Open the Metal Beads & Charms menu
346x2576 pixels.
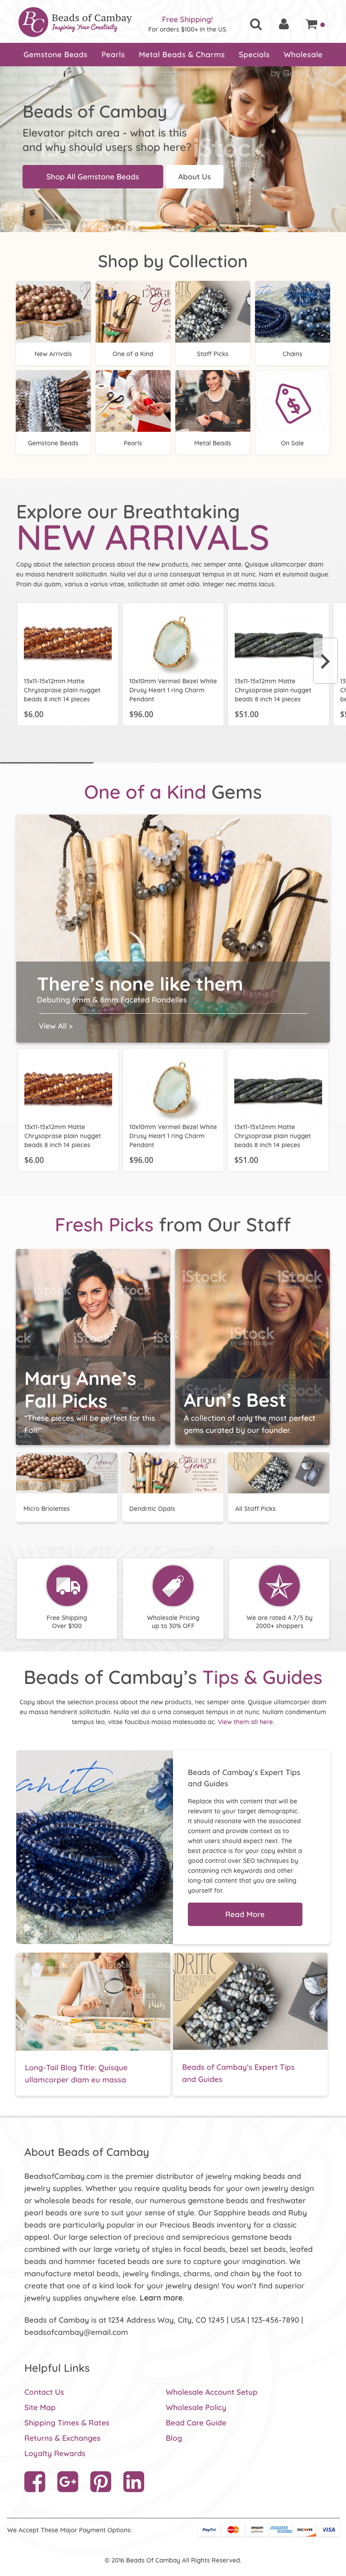pos(182,55)
